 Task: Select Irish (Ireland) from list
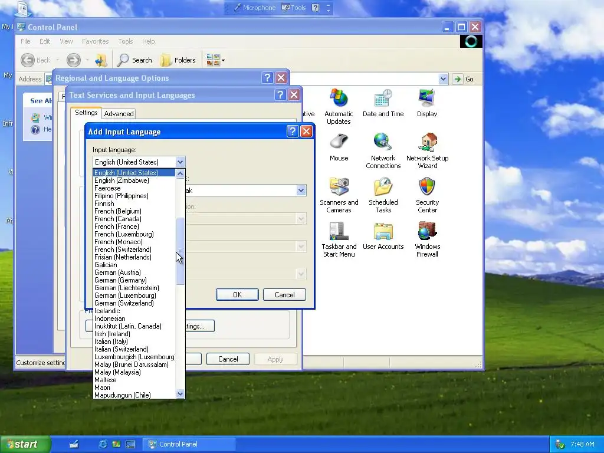tap(134, 334)
